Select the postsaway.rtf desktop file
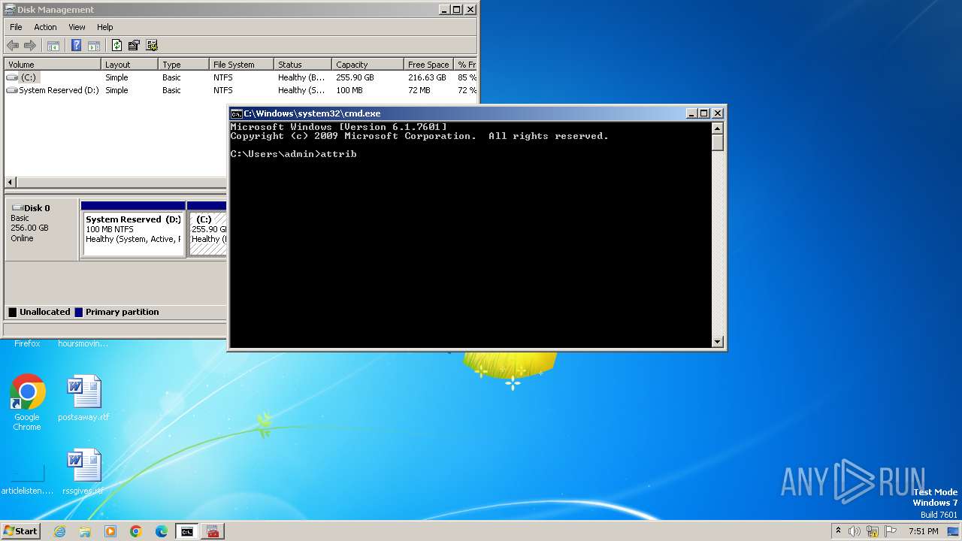 tap(83, 398)
